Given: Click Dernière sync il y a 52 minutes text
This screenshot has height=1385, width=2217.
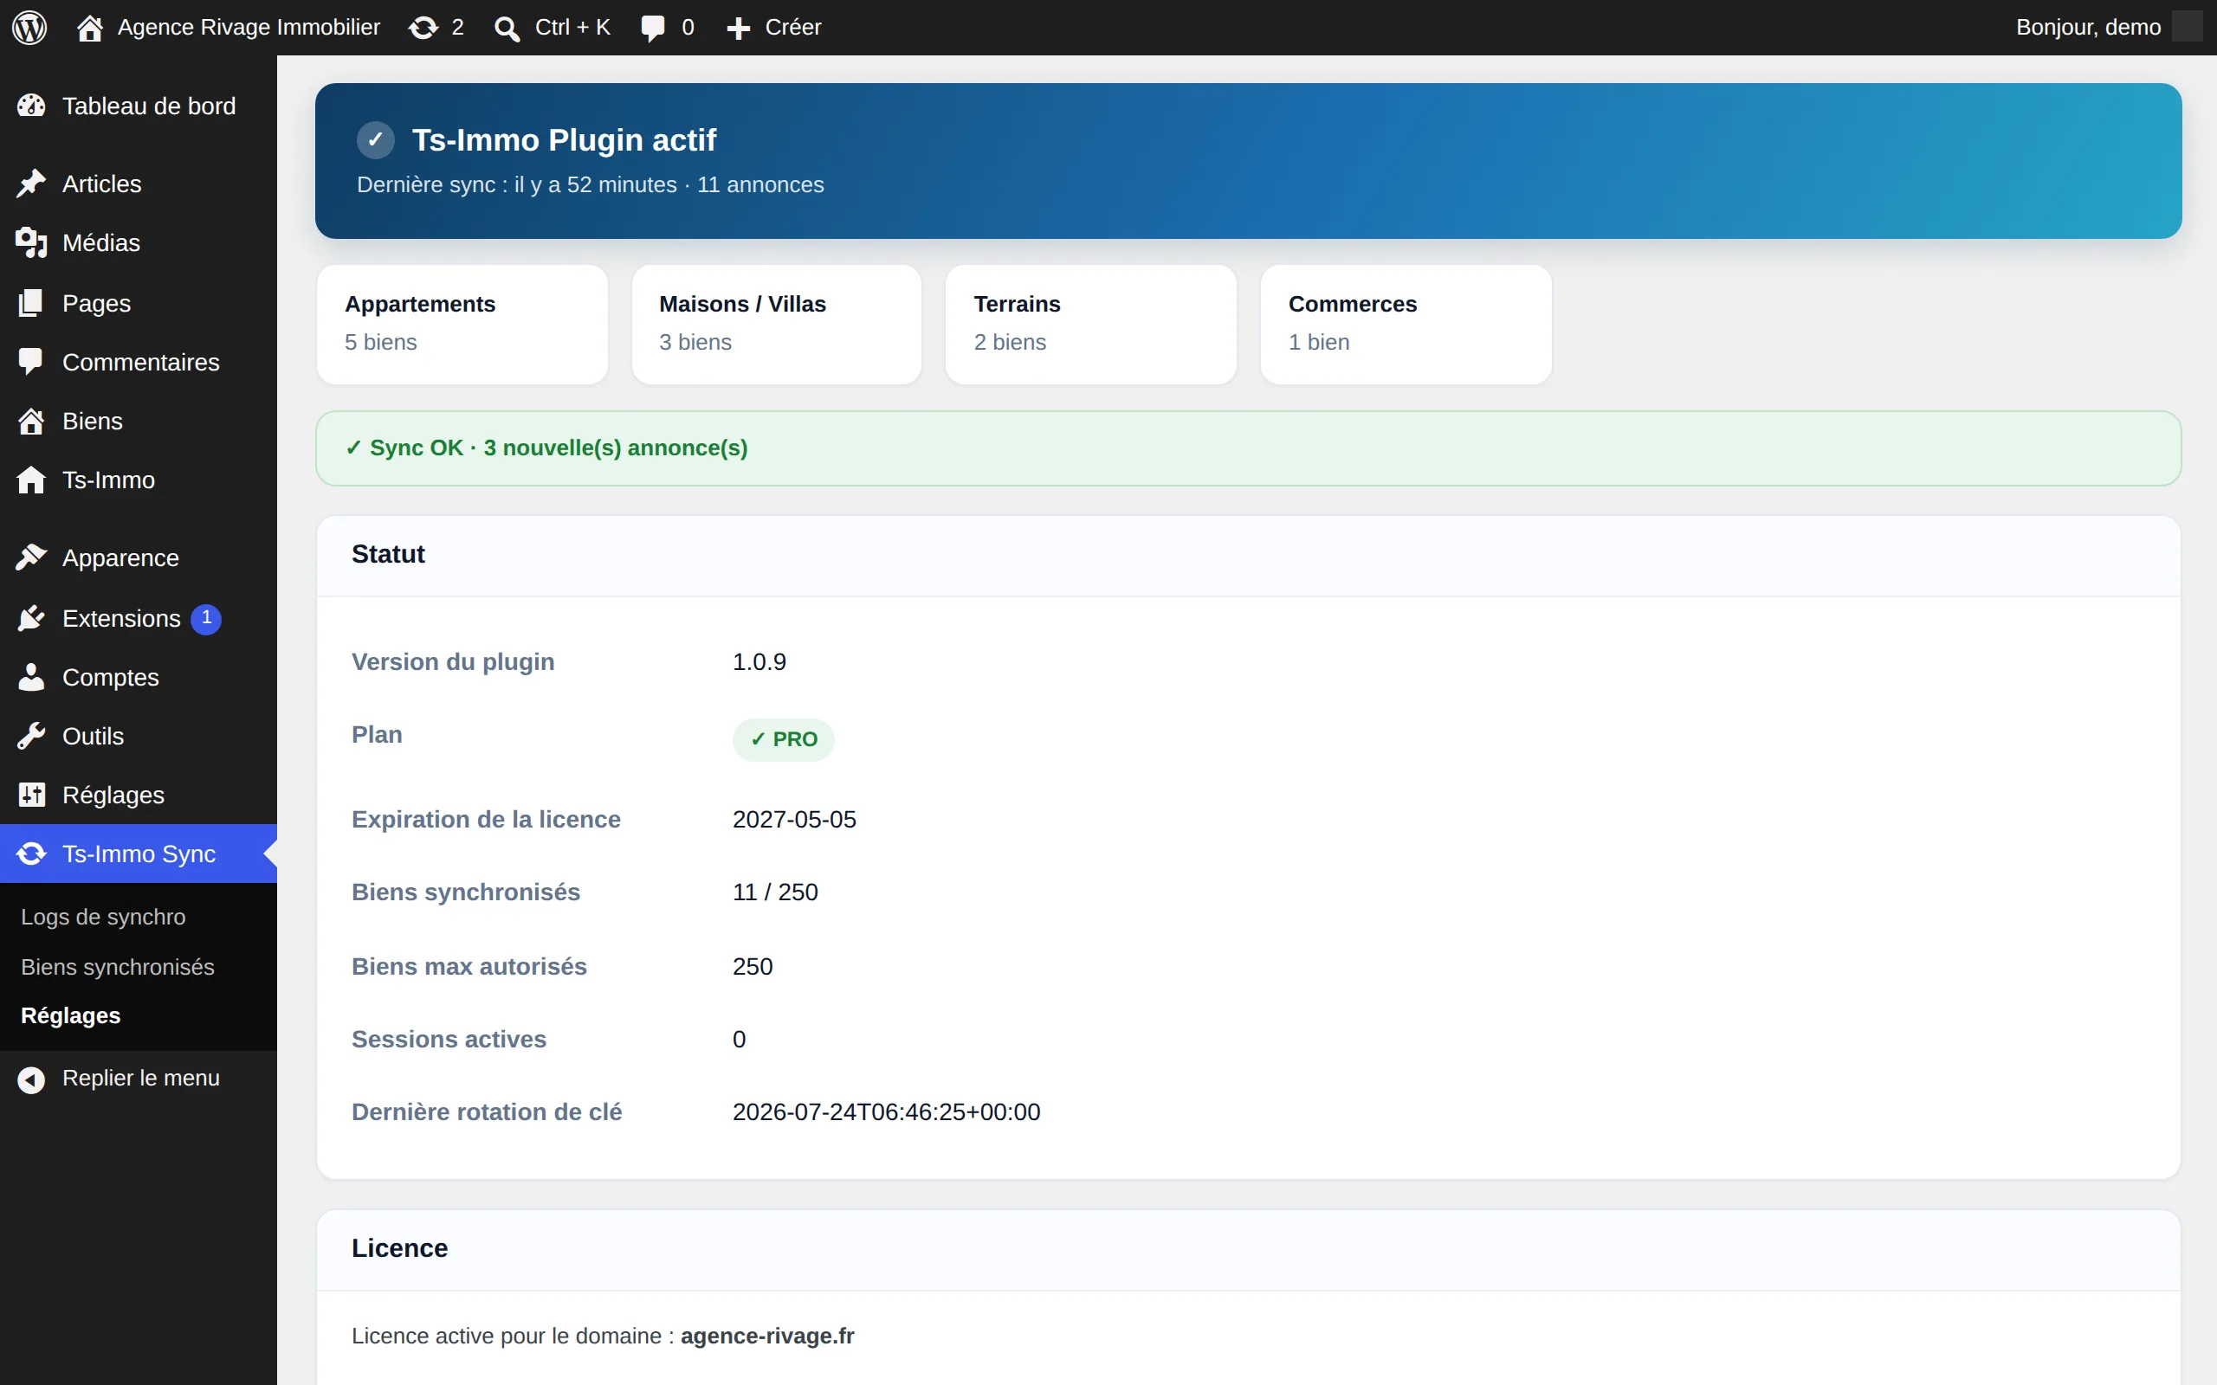Looking at the screenshot, I should tap(516, 184).
